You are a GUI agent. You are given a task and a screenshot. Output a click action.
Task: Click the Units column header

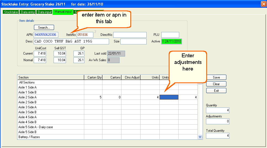point(150,77)
